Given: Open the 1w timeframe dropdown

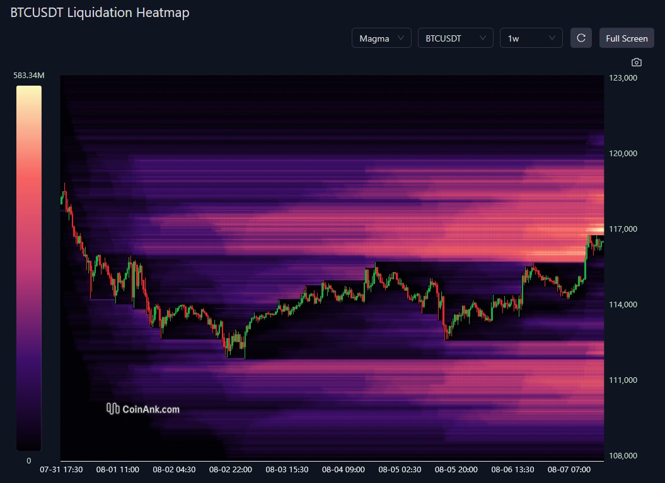Looking at the screenshot, I should 531,38.
